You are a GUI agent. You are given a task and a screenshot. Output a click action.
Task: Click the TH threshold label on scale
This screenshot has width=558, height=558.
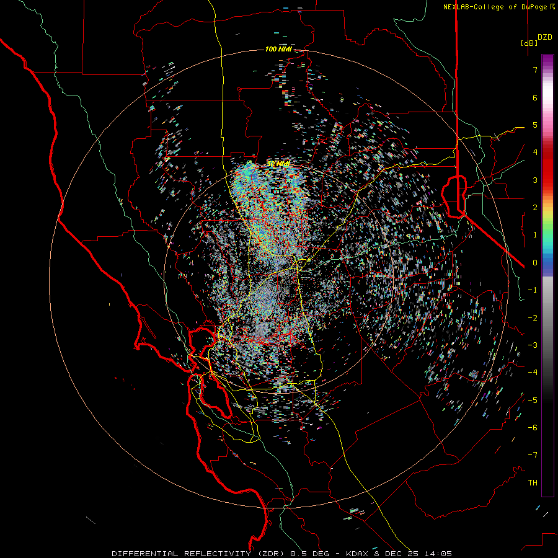point(533,483)
